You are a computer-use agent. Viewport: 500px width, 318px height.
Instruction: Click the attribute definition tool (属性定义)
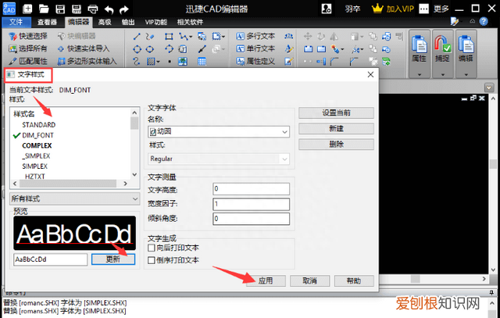coord(254,60)
